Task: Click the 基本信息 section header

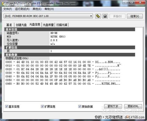Action: [70, 30]
